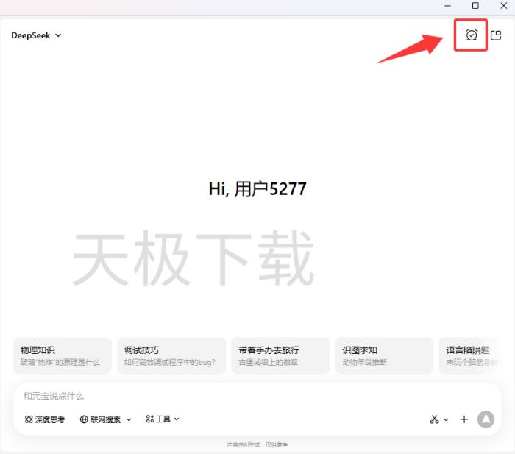Select the 物理知识 suggestion card

point(63,355)
